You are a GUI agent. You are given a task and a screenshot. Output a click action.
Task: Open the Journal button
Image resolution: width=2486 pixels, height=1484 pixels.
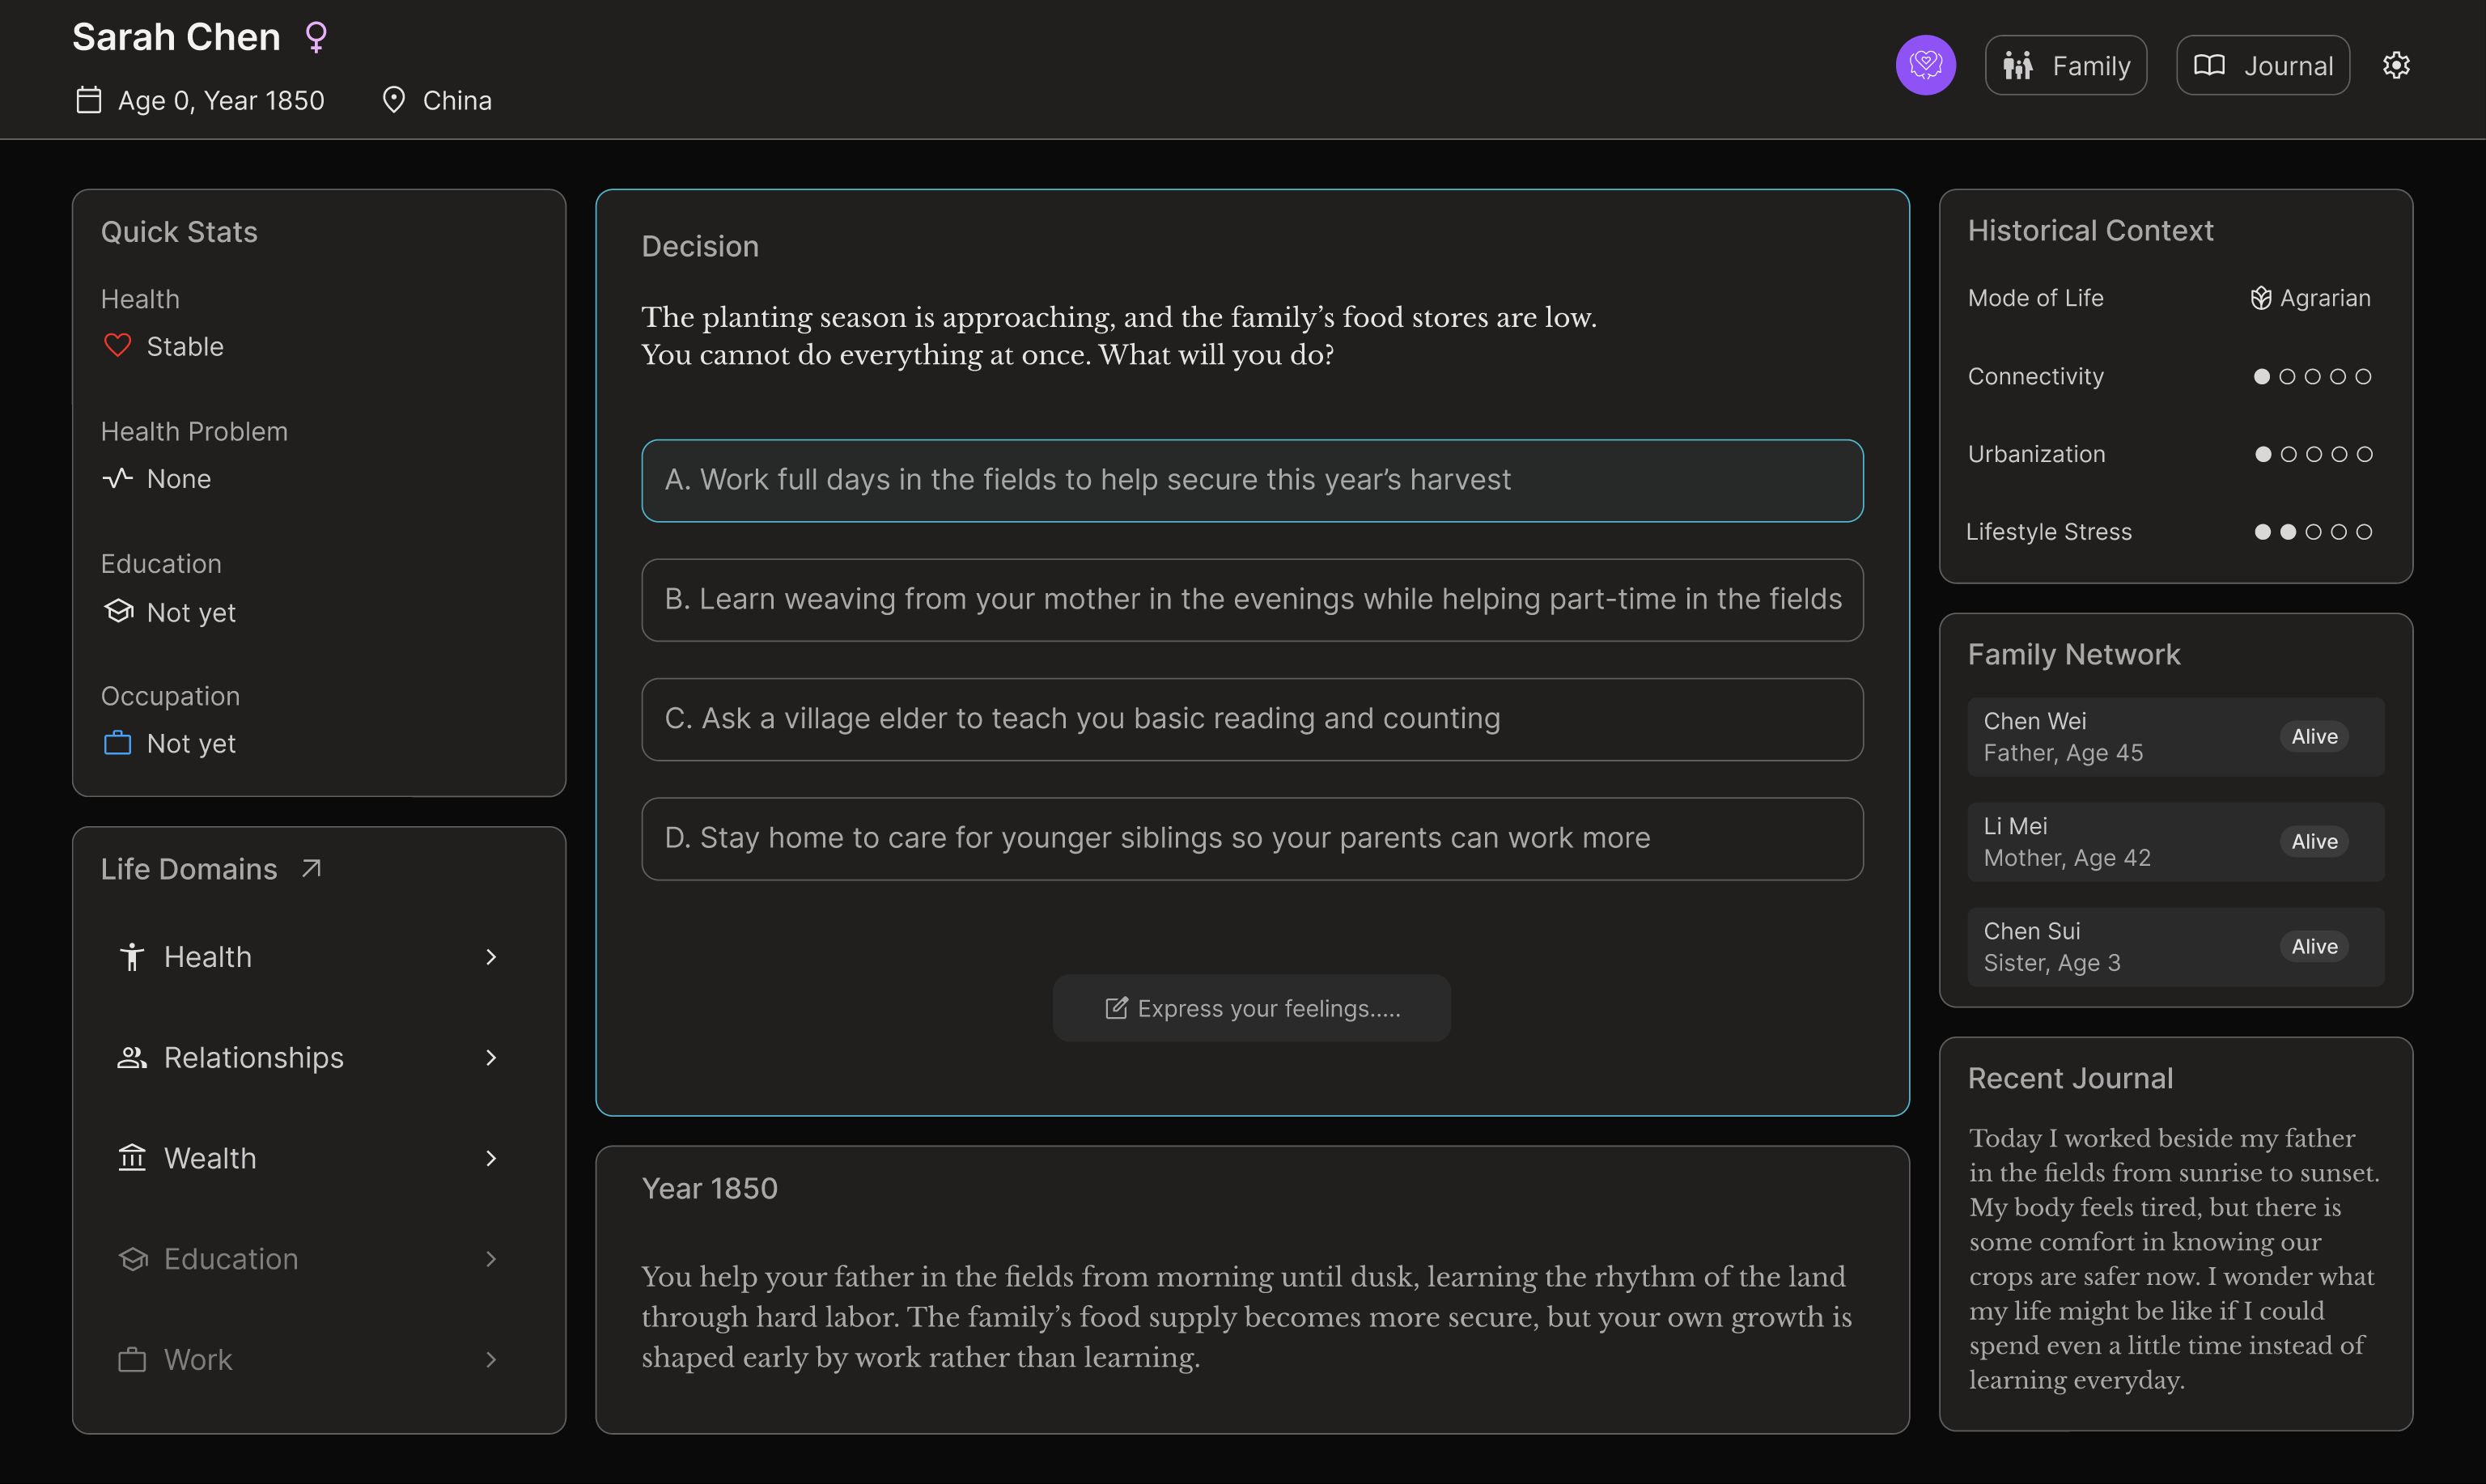[x=2262, y=65]
